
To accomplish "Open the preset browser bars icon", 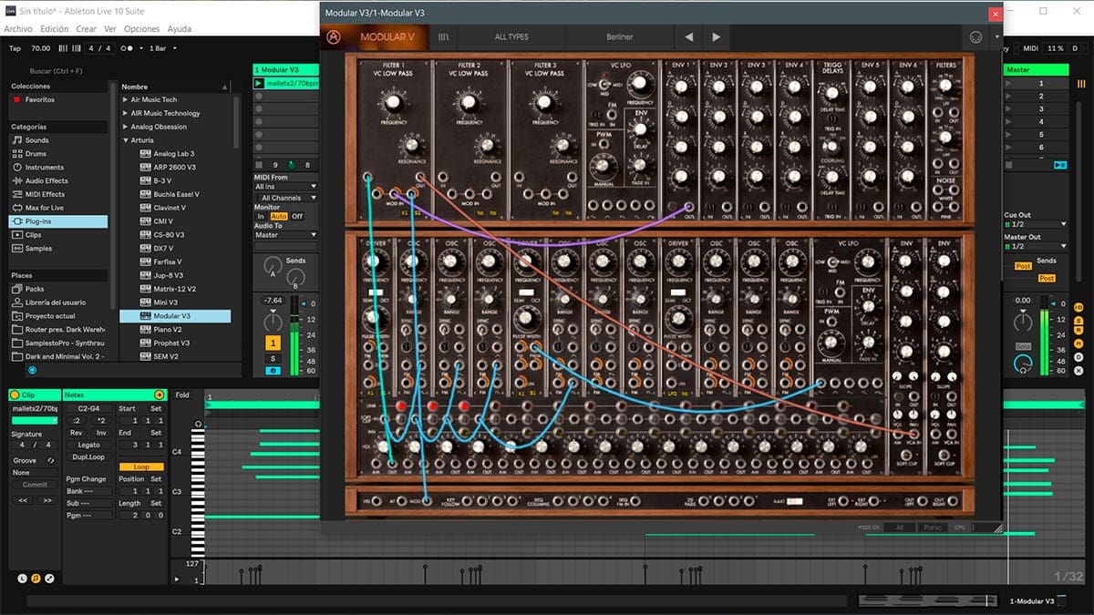I will [x=444, y=37].
